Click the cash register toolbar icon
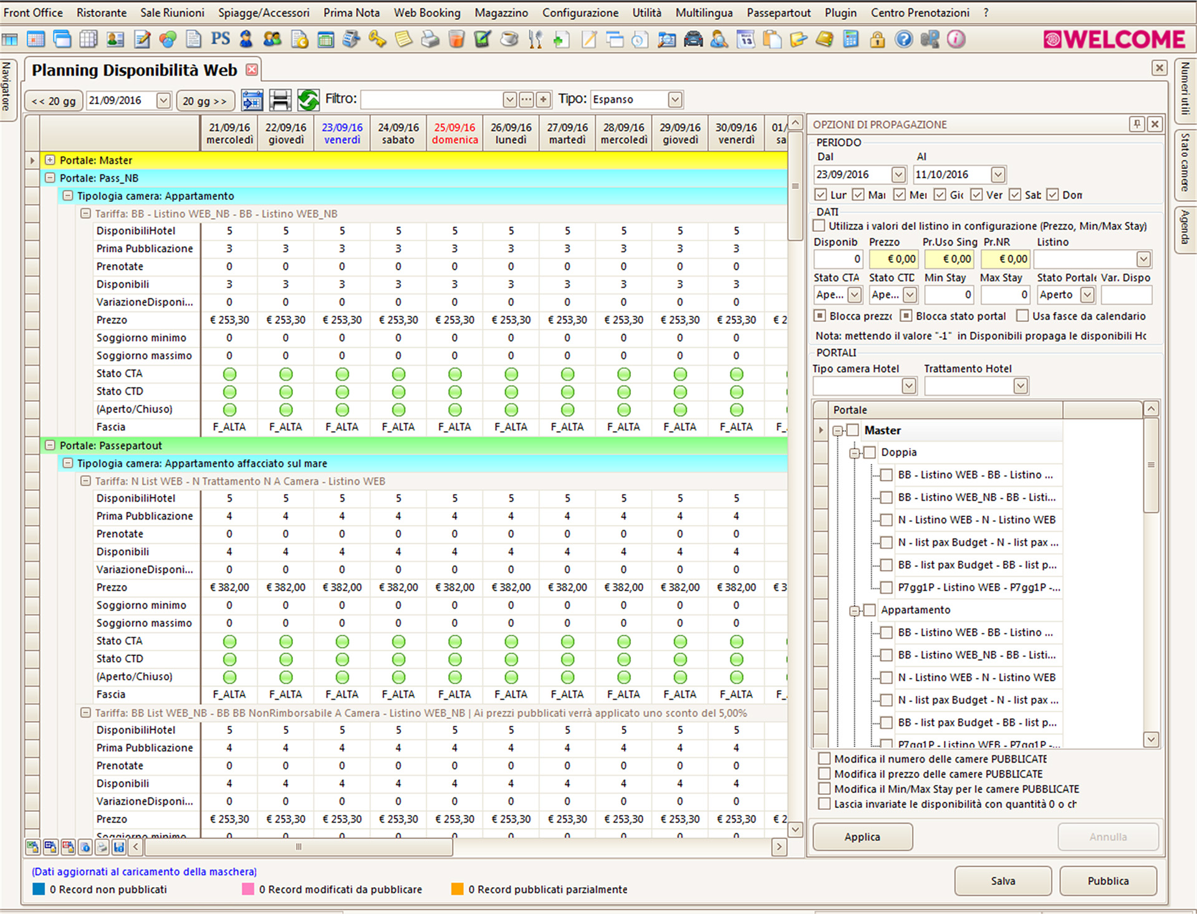1197x914 pixels. [x=351, y=39]
